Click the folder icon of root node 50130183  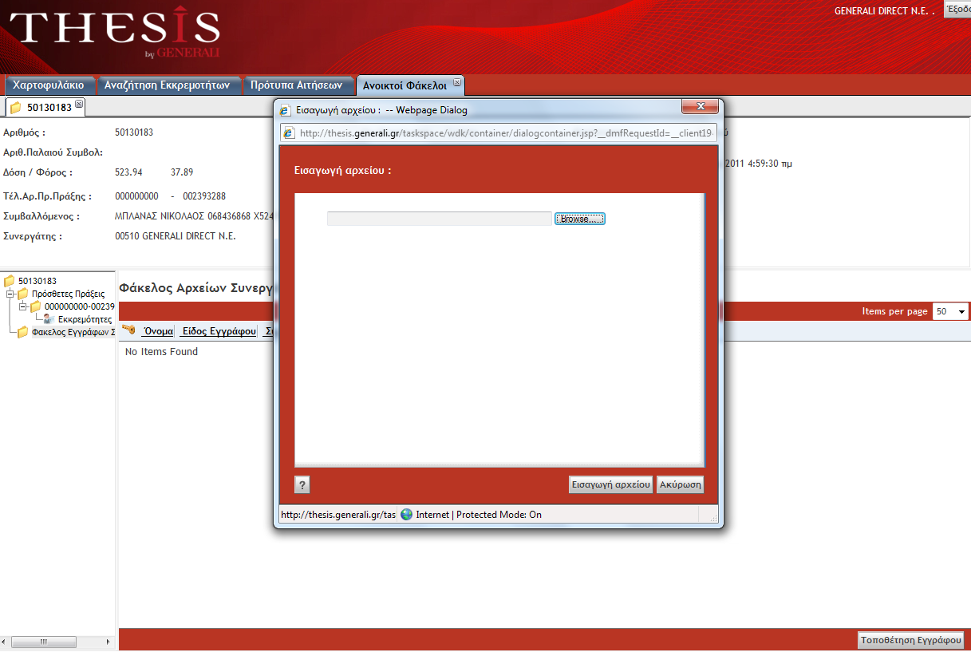pos(10,281)
